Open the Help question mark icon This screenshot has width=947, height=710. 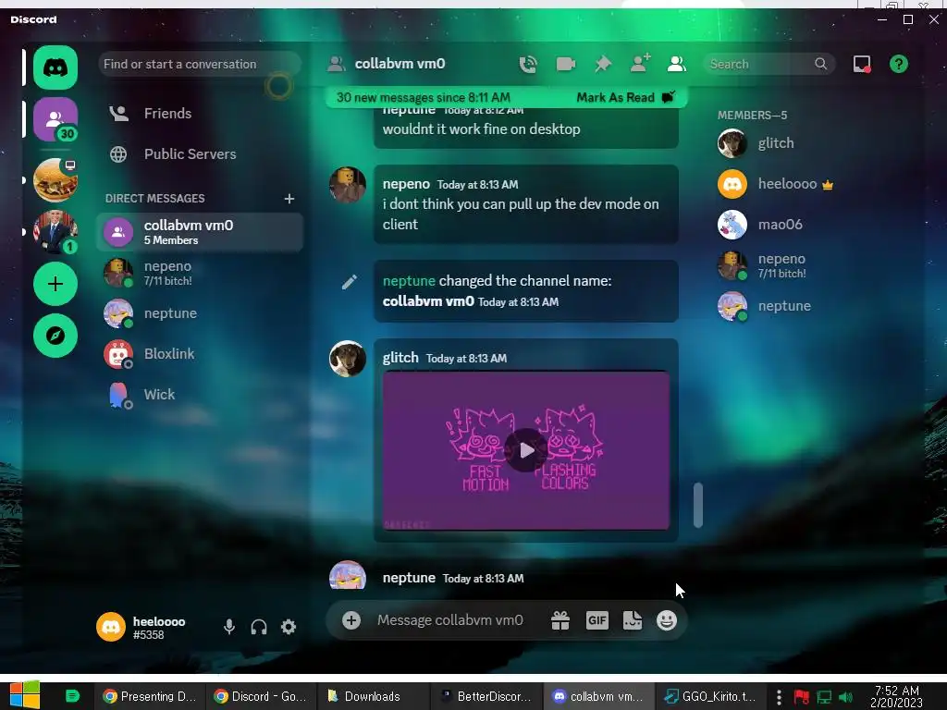899,64
